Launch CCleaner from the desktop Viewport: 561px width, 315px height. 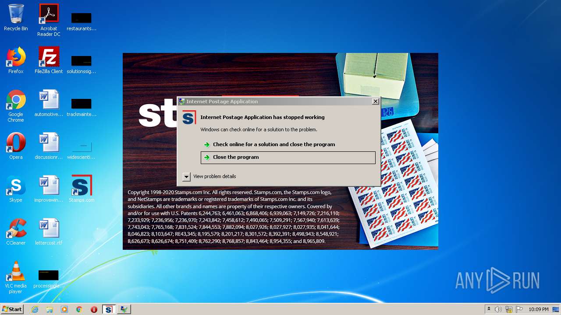(16, 232)
